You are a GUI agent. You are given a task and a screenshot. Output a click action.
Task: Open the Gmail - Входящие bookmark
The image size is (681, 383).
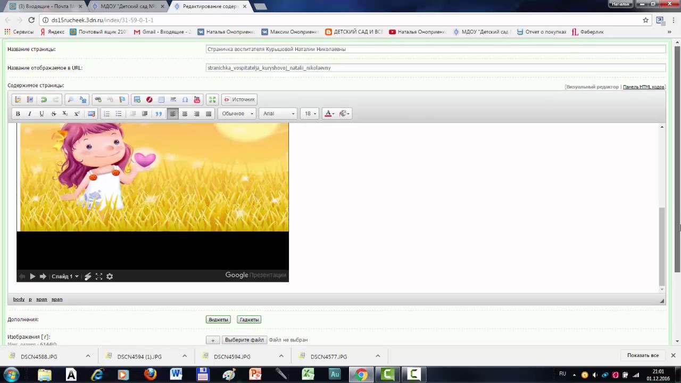[163, 32]
